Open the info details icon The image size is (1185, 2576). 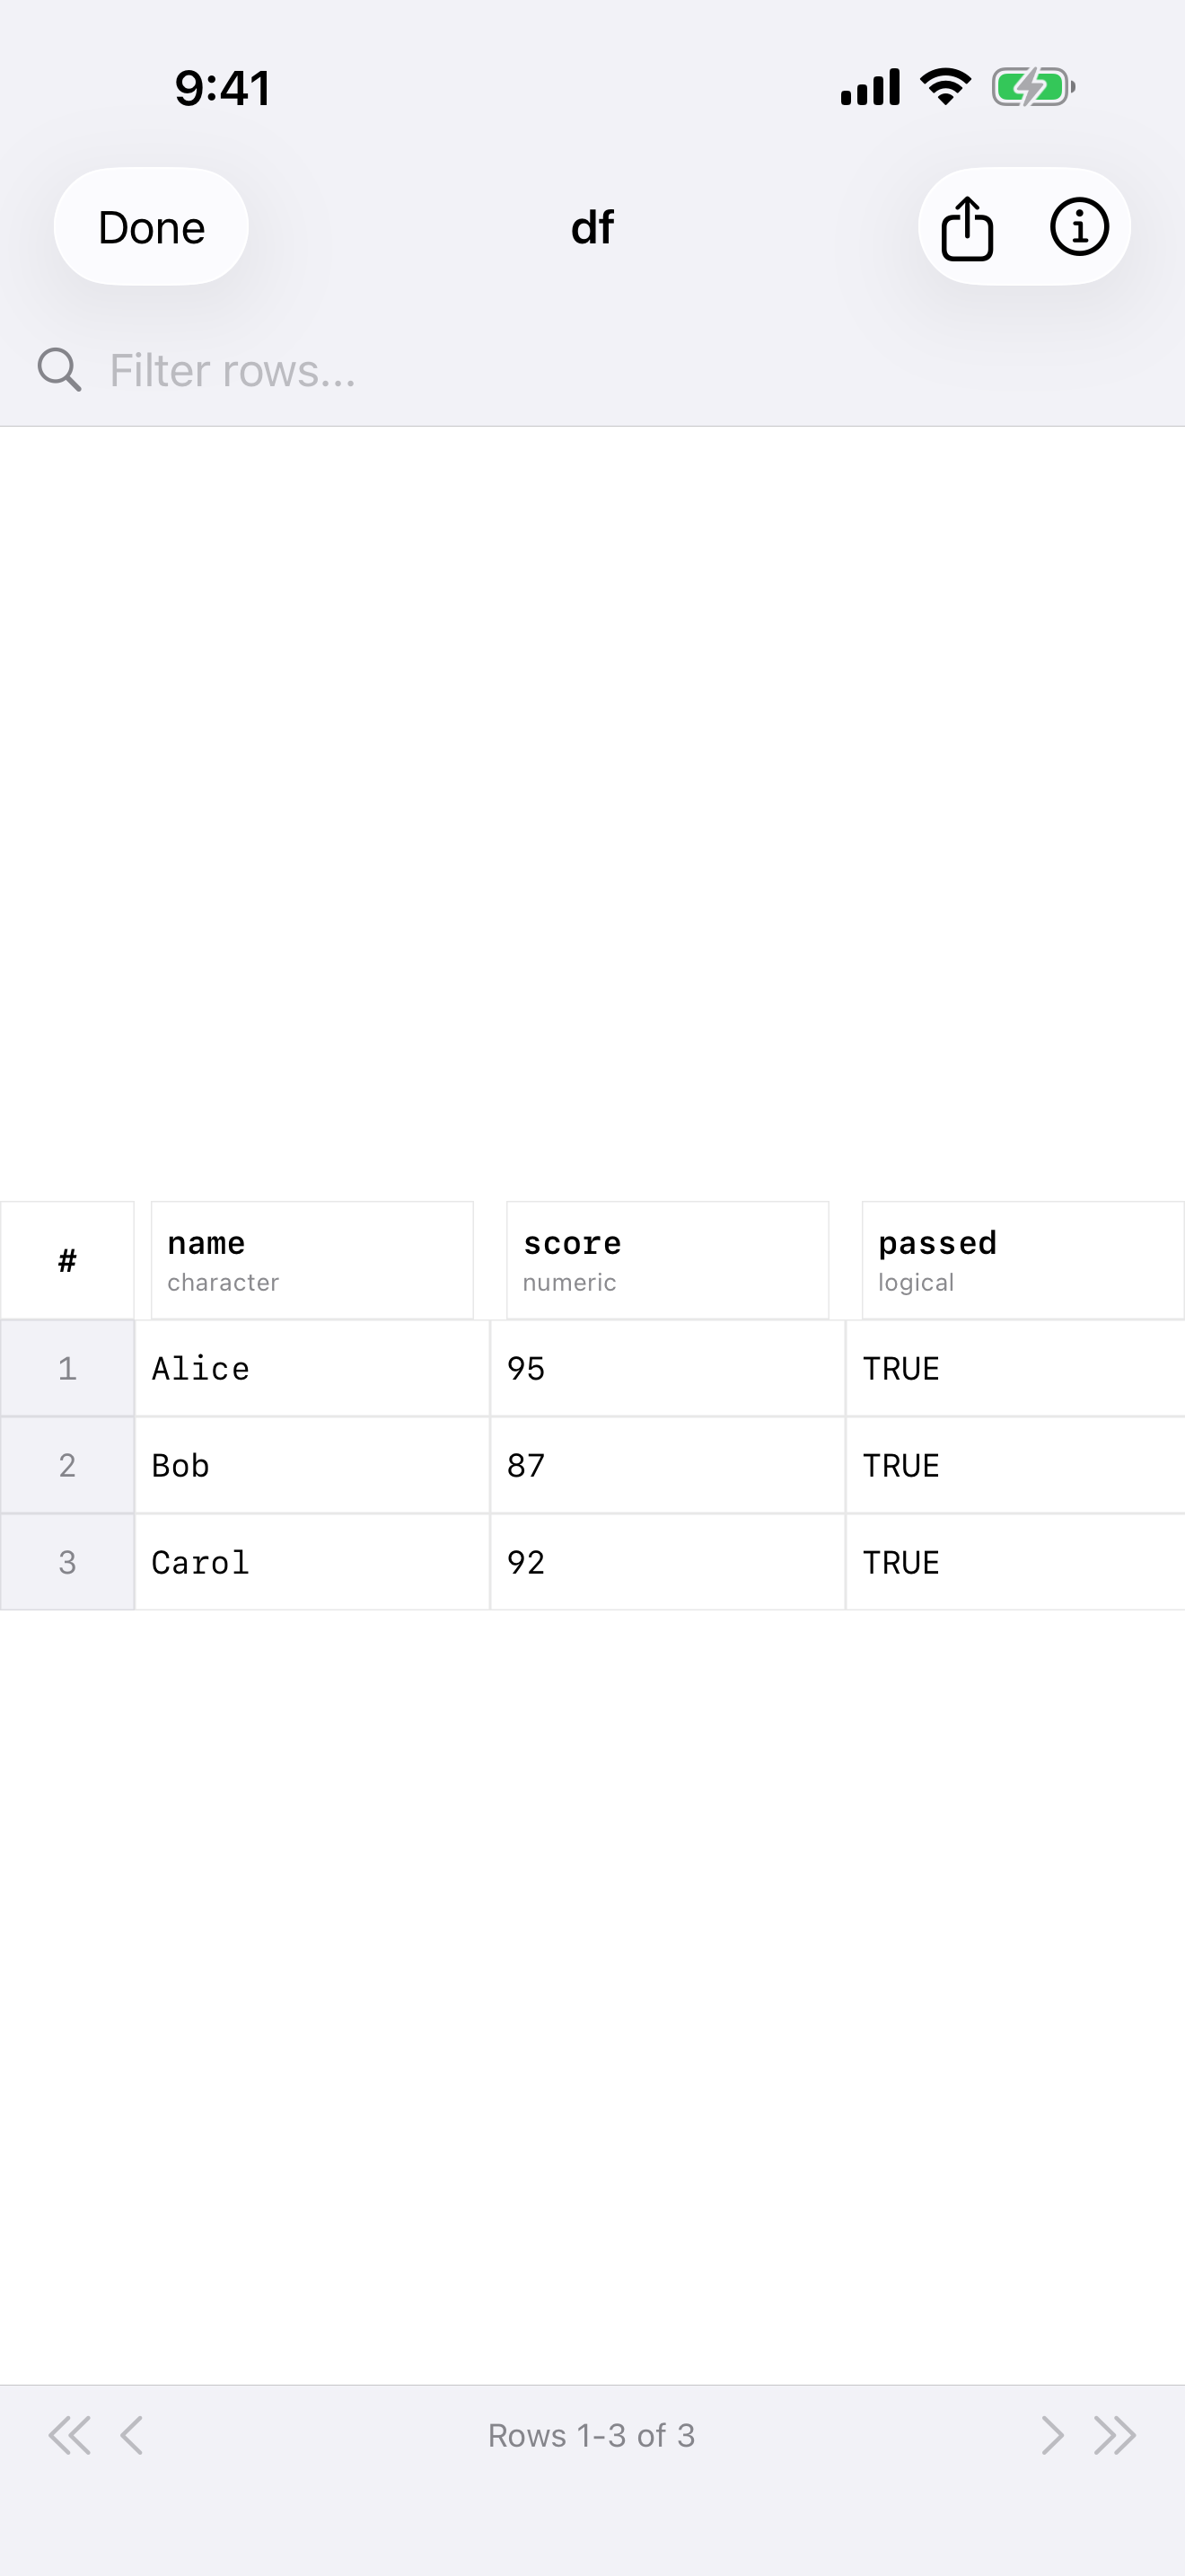(x=1079, y=228)
